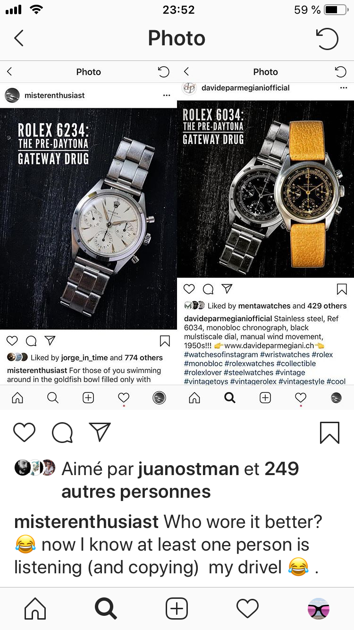Viewport: 354px width, 630px height.
Task: Tap the Rolex 6034 watch photo
Action: [265, 189]
